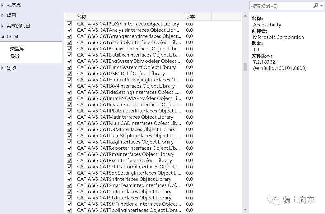Click the scrollbar down arrow
The height and width of the screenshot is (214, 325).
click(245, 210)
